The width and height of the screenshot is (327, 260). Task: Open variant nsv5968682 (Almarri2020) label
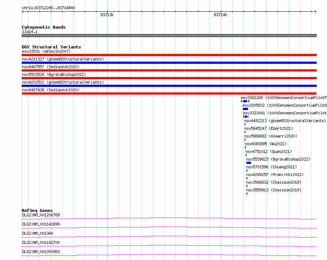(271, 136)
